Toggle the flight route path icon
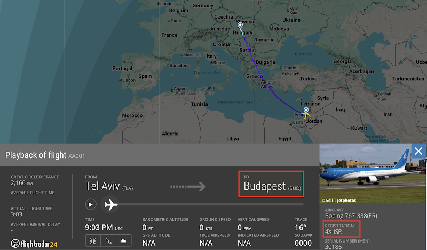 [x=108, y=241]
